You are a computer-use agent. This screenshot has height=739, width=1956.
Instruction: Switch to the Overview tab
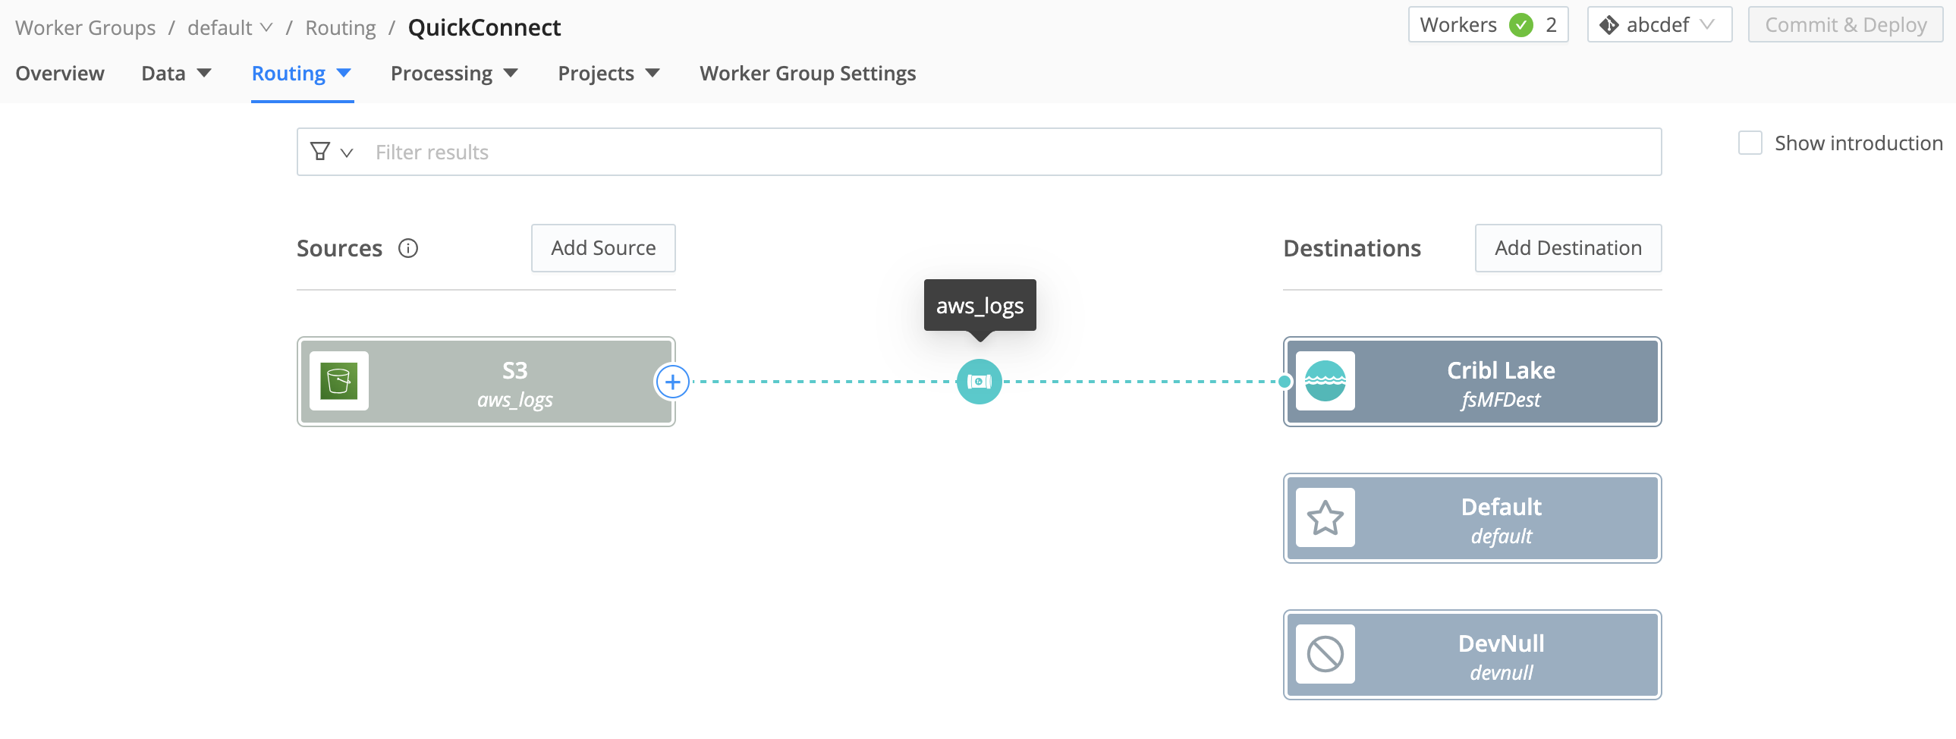[x=59, y=73]
